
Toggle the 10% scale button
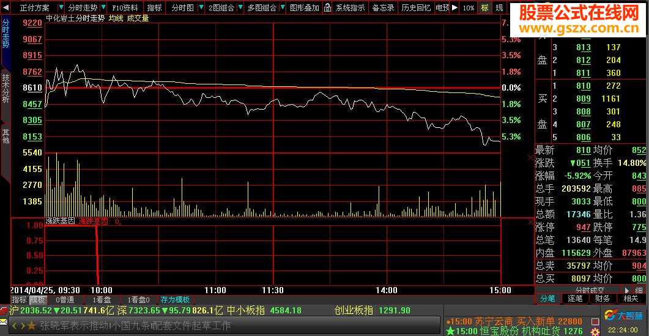pos(469,7)
